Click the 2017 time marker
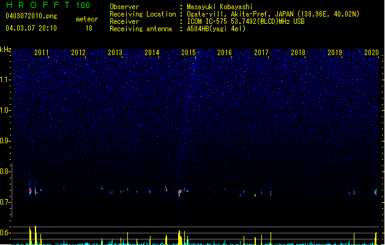The width and height of the screenshot is (385, 245). [x=261, y=53]
